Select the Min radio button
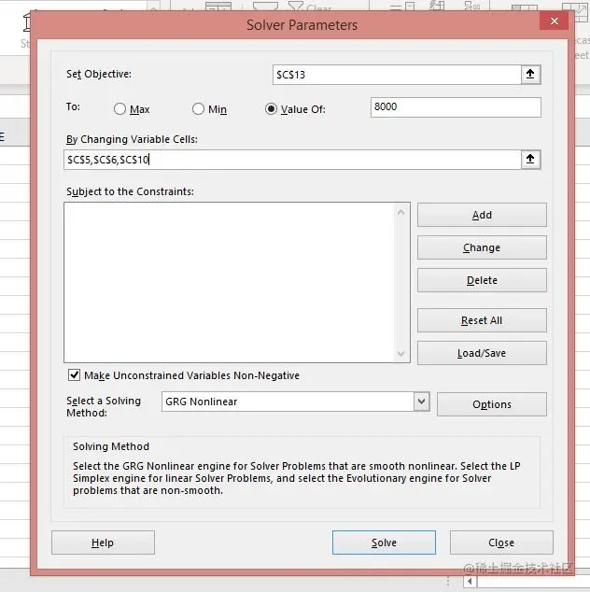 (198, 109)
